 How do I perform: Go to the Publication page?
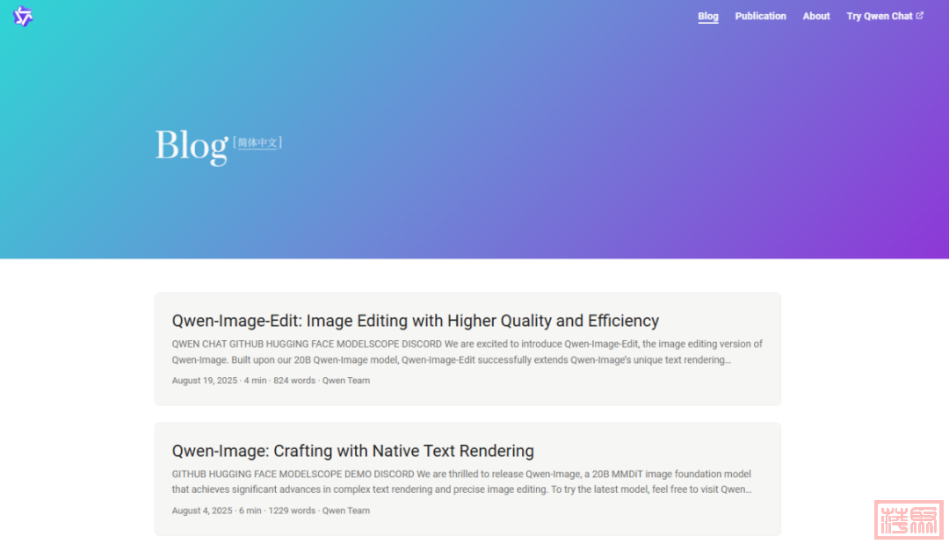coord(760,16)
